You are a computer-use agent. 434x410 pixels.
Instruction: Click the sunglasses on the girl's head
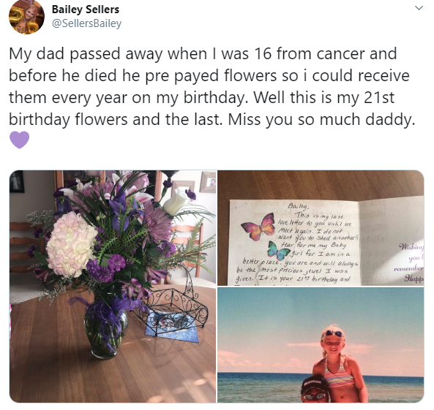tap(334, 333)
